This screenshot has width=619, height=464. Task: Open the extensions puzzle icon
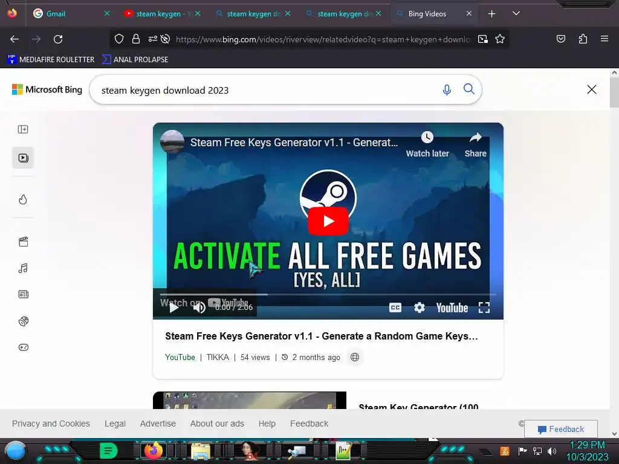coord(583,39)
